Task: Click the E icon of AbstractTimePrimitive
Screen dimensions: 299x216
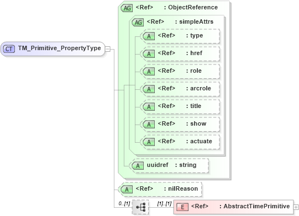Action: click(182, 207)
